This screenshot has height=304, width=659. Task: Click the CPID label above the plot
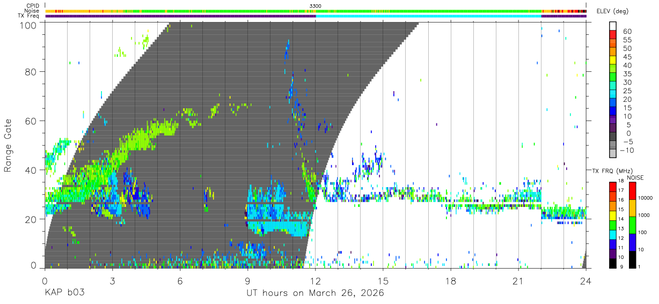(33, 6)
